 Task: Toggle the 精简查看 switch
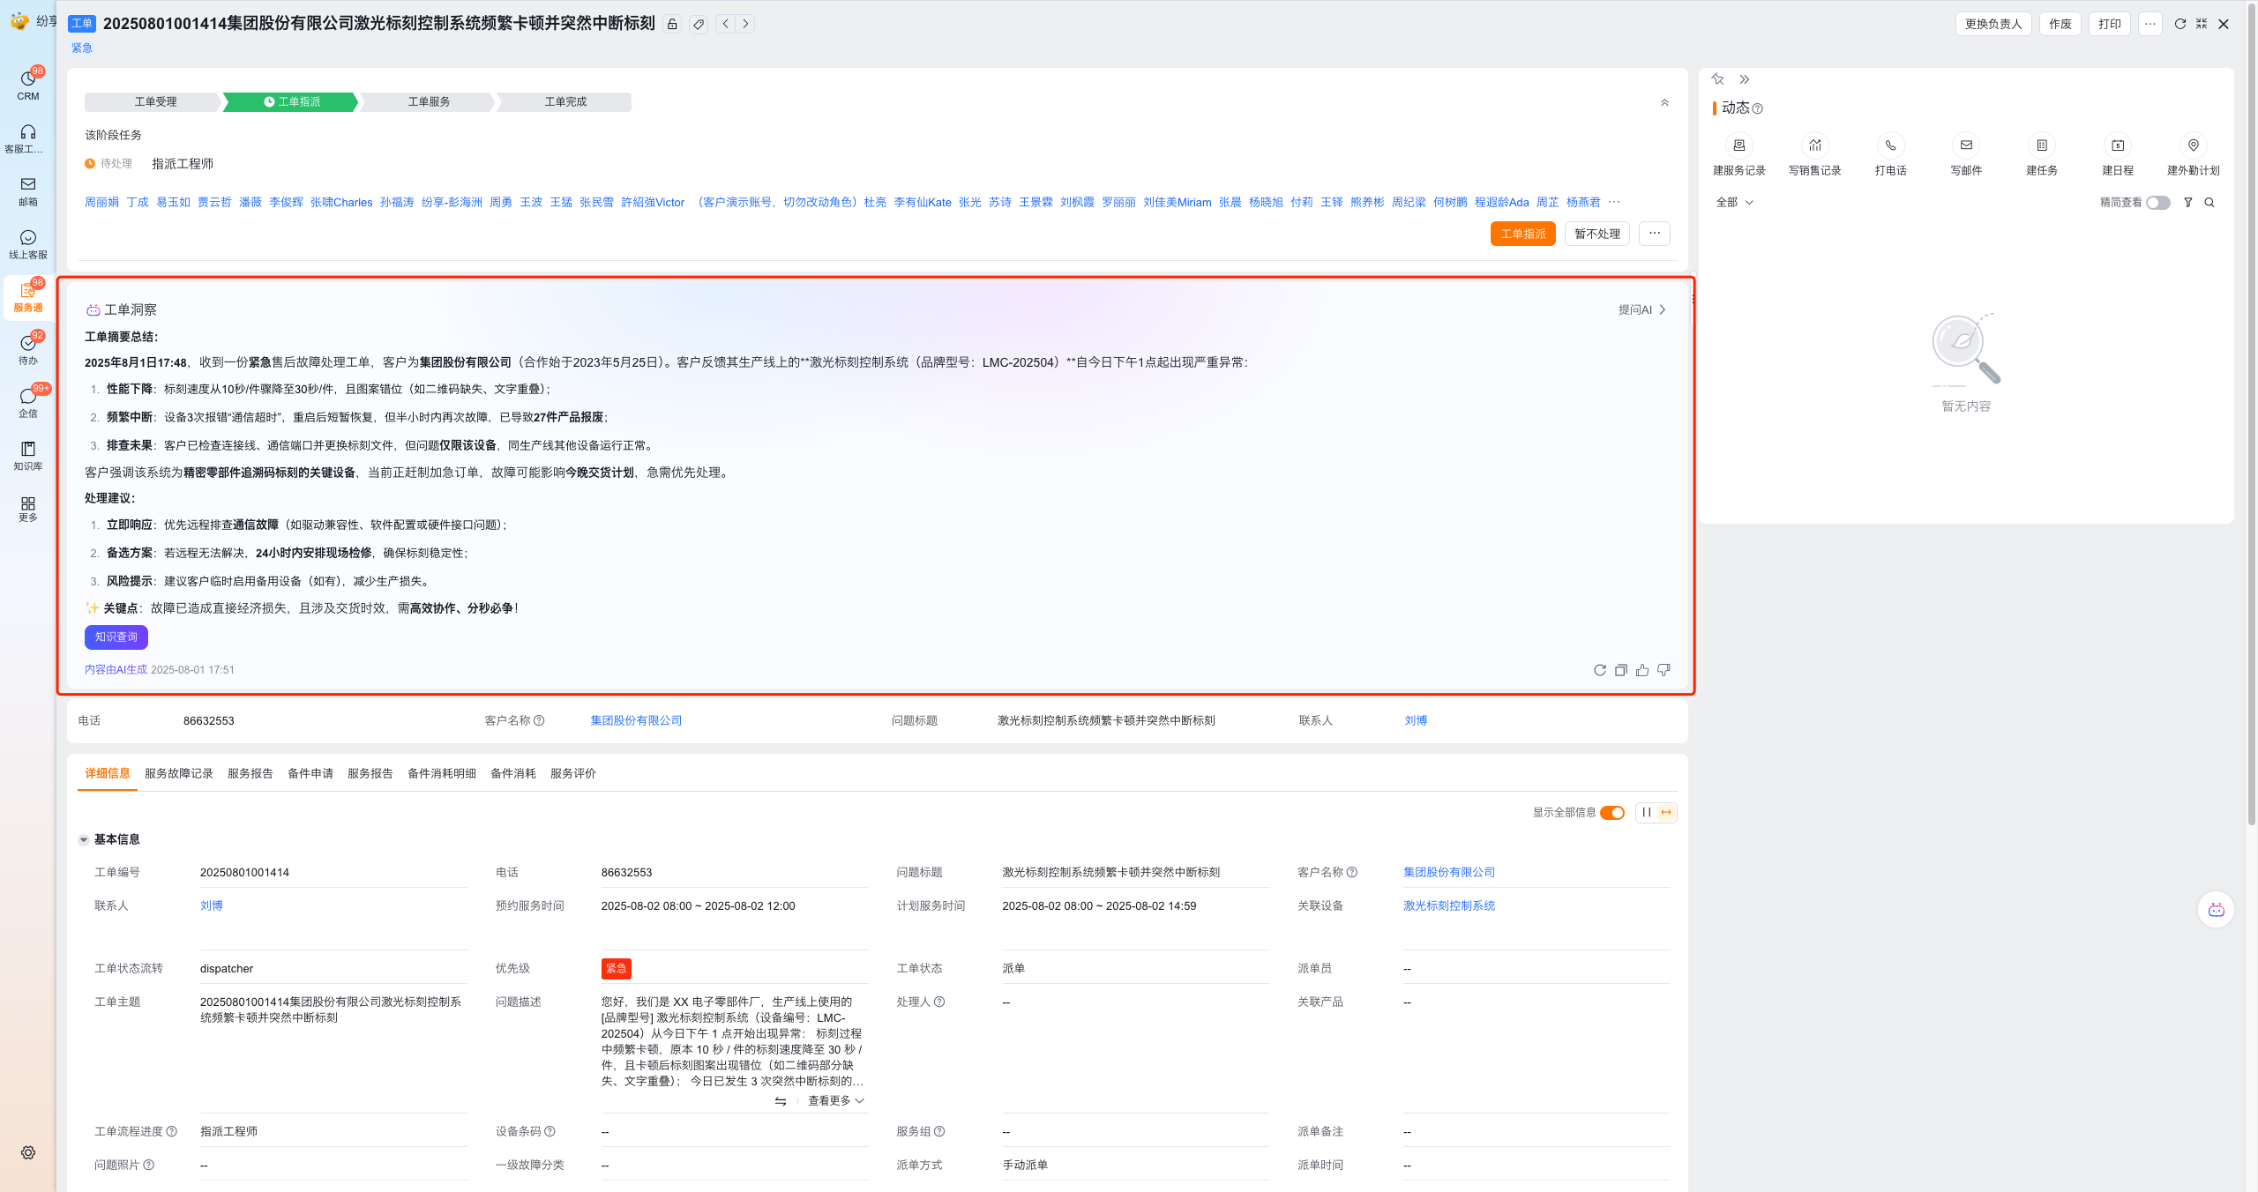click(2157, 203)
